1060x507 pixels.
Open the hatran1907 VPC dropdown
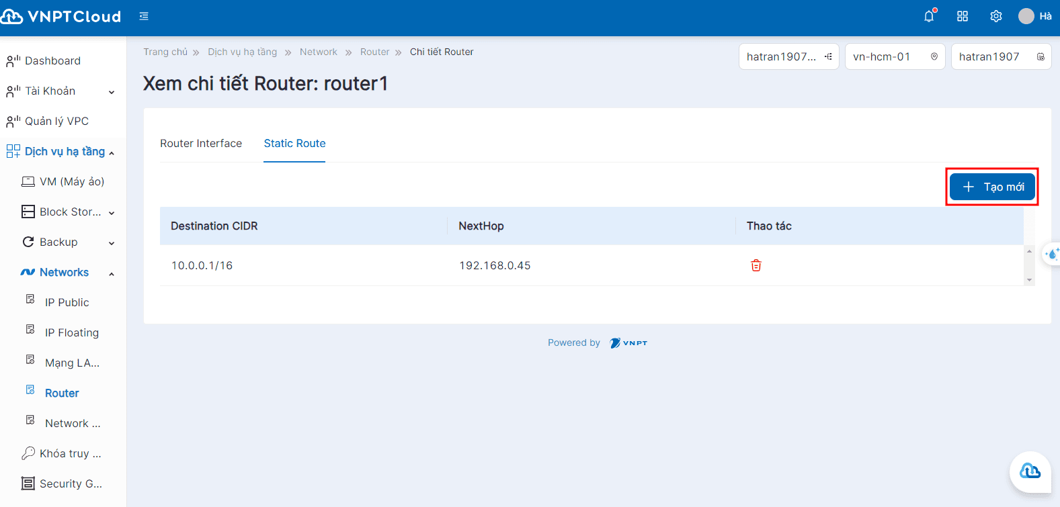pos(1002,56)
